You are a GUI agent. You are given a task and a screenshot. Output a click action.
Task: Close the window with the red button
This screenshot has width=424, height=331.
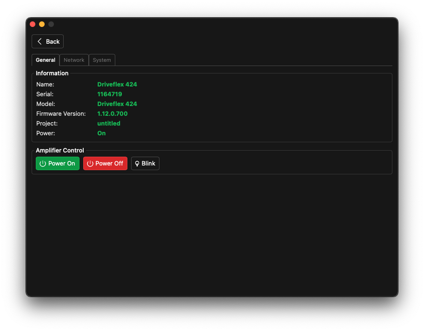[33, 24]
